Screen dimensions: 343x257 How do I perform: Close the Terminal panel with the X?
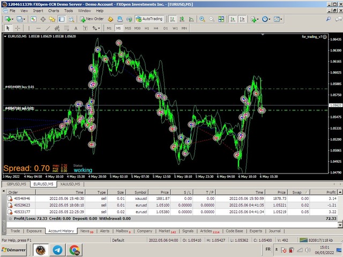pyautogui.click(x=4, y=191)
